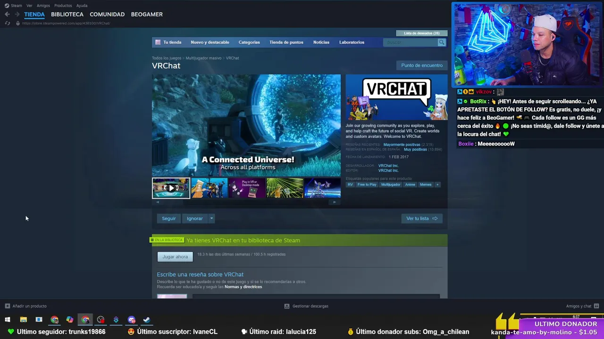
Task: Click the store search input field
Action: (x=411, y=42)
